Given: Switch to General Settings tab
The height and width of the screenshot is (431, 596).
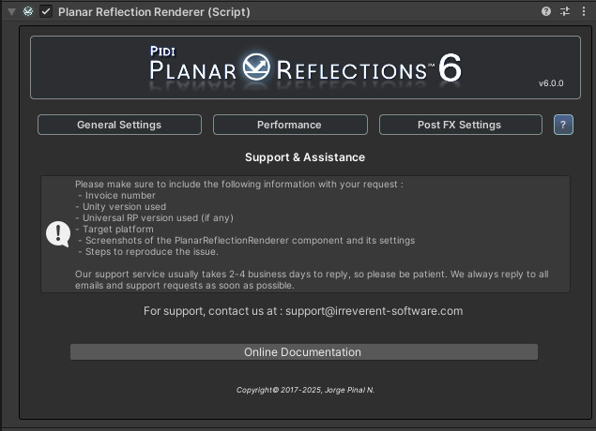Looking at the screenshot, I should pos(119,125).
